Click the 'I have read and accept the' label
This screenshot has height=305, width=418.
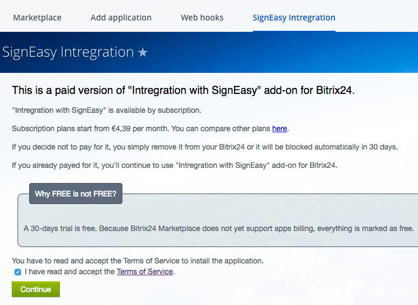(x=70, y=272)
